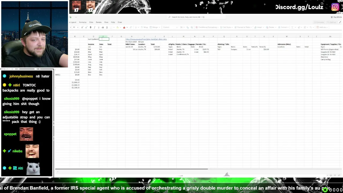The height and width of the screenshot is (193, 343).
Task: Expand the Fill color dropdown arrow
Action: (121, 27)
